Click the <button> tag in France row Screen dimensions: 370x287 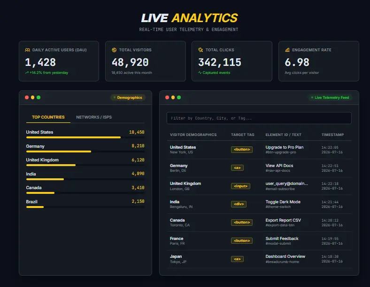click(x=242, y=241)
